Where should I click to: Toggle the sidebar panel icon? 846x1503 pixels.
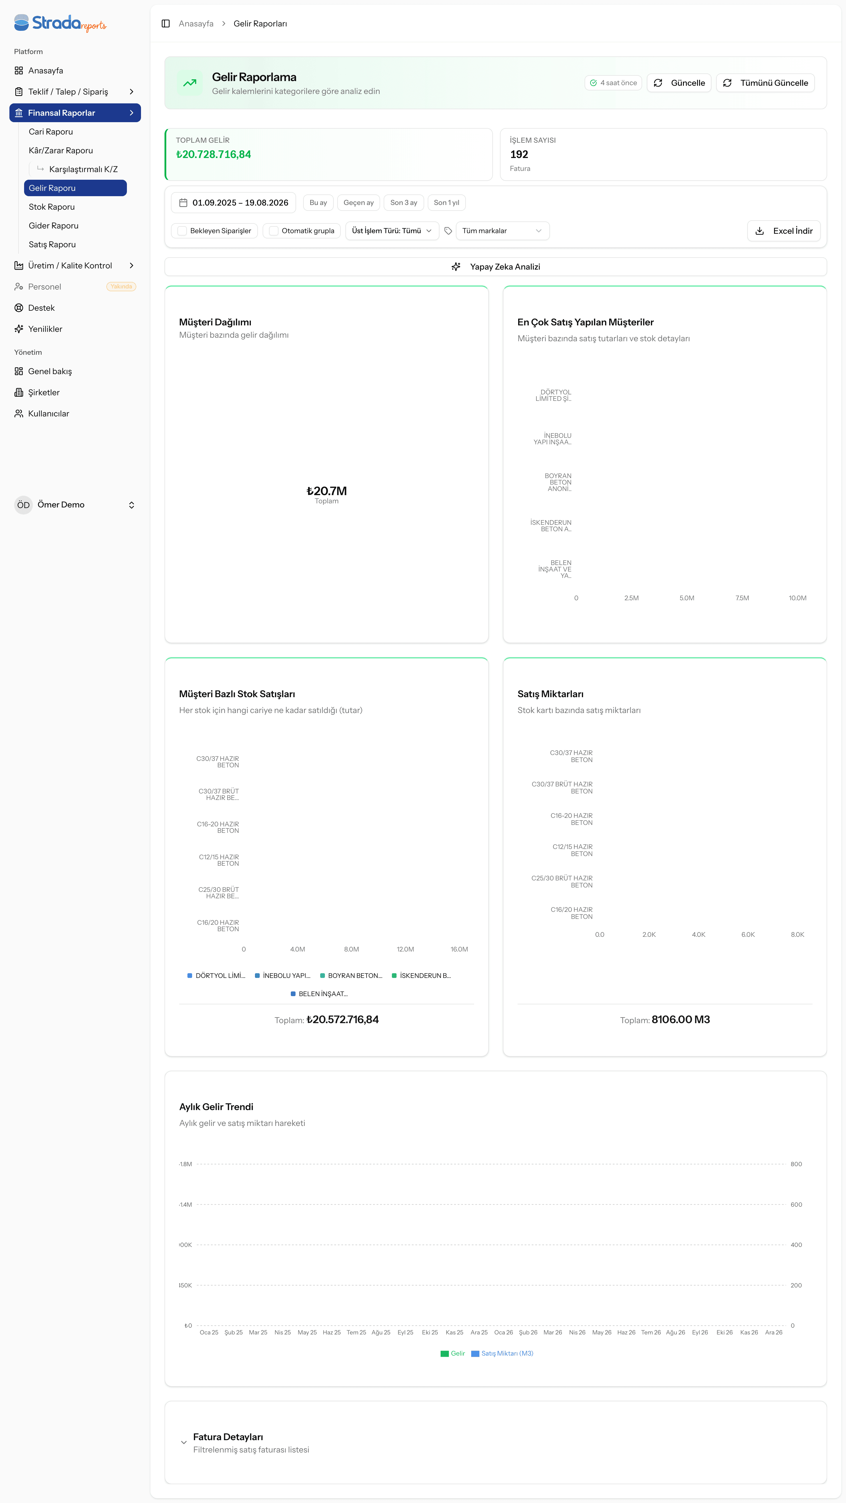tap(166, 24)
